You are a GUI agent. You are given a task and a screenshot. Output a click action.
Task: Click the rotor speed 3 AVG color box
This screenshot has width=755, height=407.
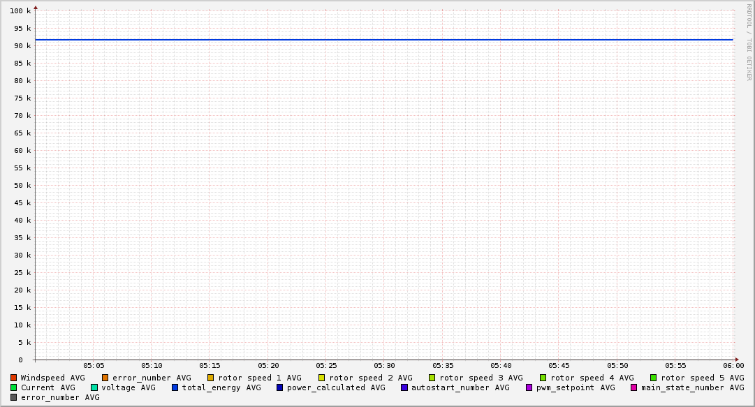click(x=432, y=378)
